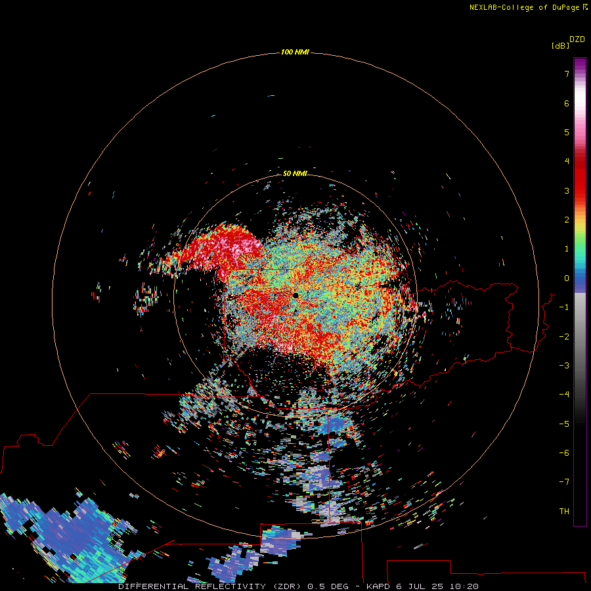The image size is (591, 591).
Task: Click the KAPD radar station identifier
Action: pos(378,586)
